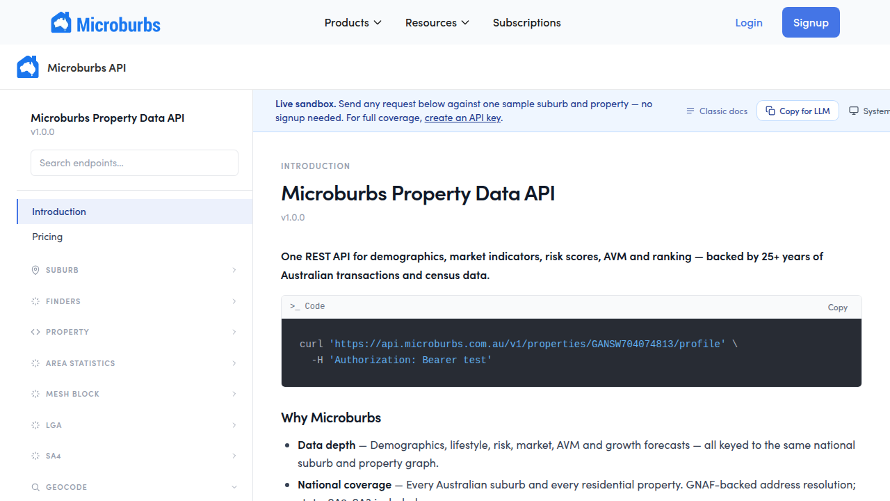The width and height of the screenshot is (890, 501).
Task: Expand the SA4 section chevron
Action: point(234,456)
